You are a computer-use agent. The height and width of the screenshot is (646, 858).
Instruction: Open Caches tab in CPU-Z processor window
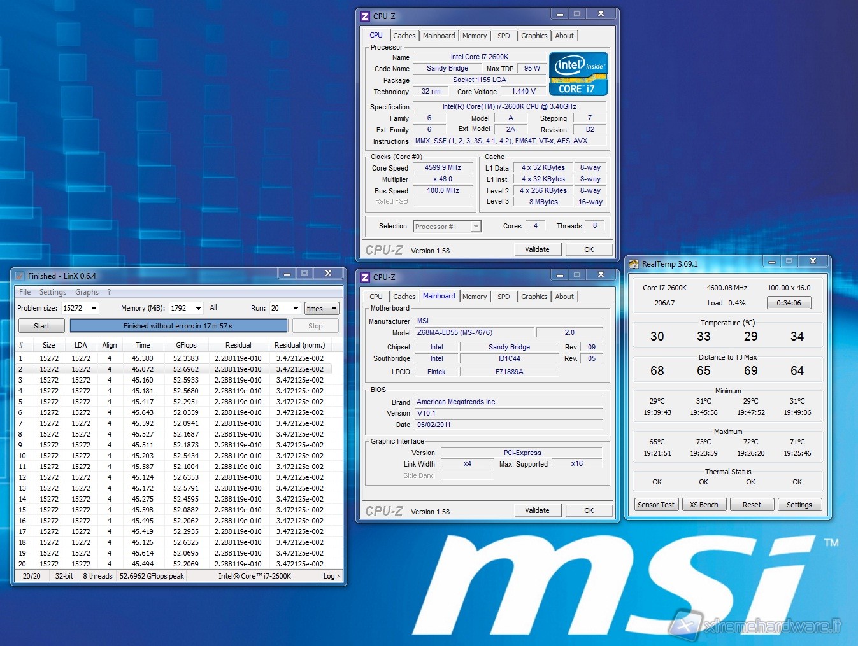404,36
